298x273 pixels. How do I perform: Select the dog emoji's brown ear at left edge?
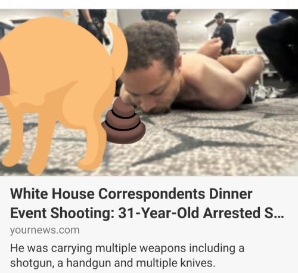[x=4, y=75]
